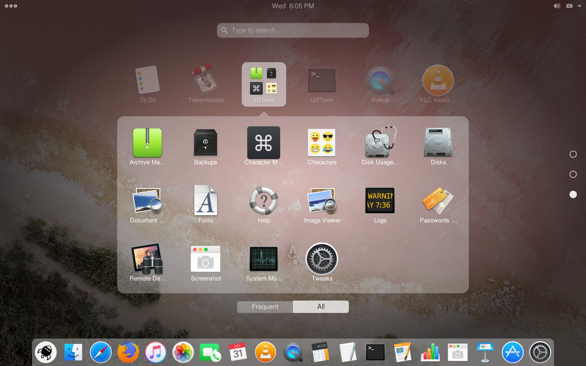
Task: Open the Activities dots in top bar
Action: coord(11,6)
